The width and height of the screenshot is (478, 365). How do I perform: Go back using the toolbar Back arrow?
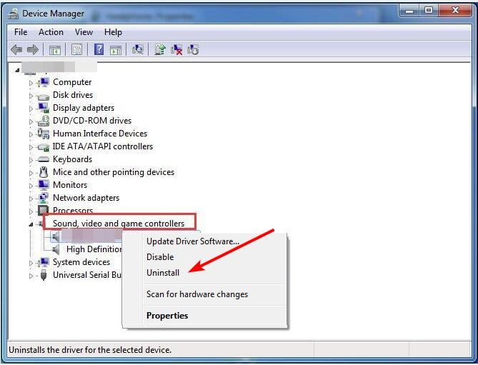point(16,49)
